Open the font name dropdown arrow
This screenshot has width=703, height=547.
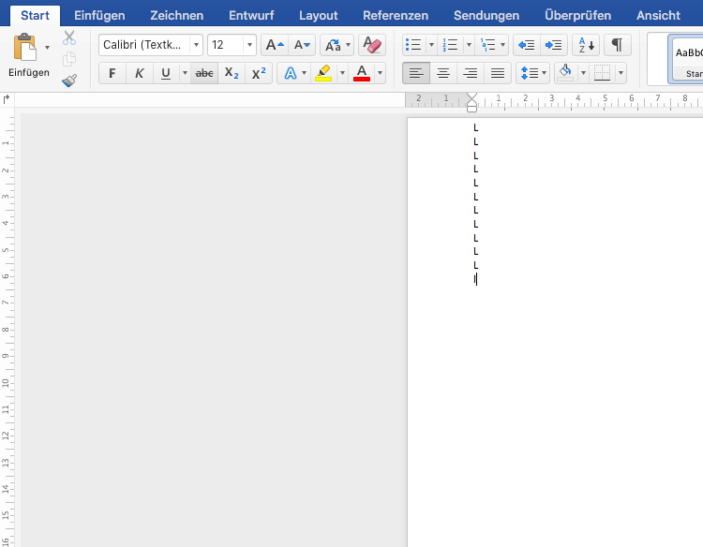197,45
